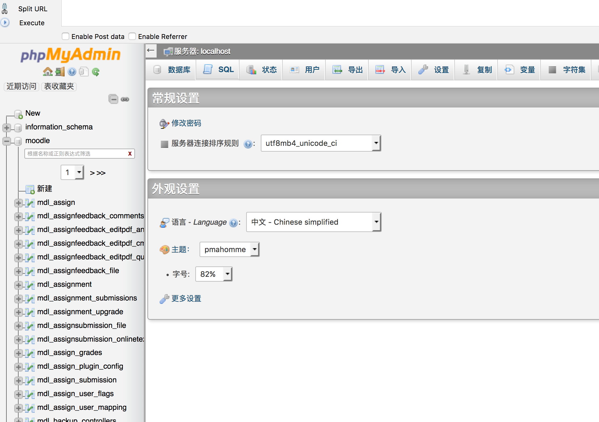The height and width of the screenshot is (422, 599).
Task: Open the 字符集 charsets tab
Action: pos(566,70)
